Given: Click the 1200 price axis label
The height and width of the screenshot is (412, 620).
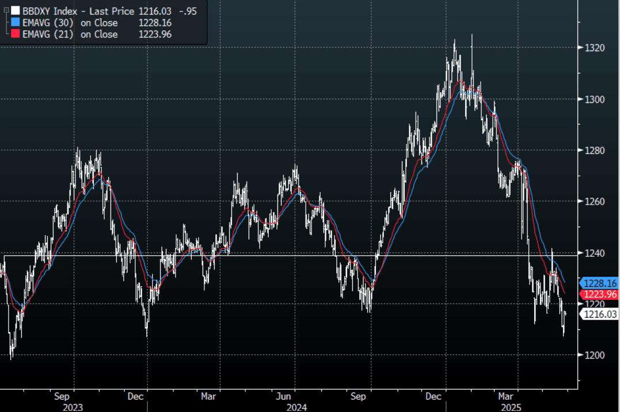Looking at the screenshot, I should coord(593,355).
